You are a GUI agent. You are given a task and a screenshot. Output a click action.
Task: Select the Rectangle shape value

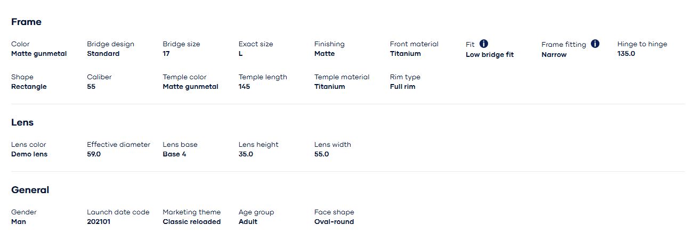tap(29, 87)
